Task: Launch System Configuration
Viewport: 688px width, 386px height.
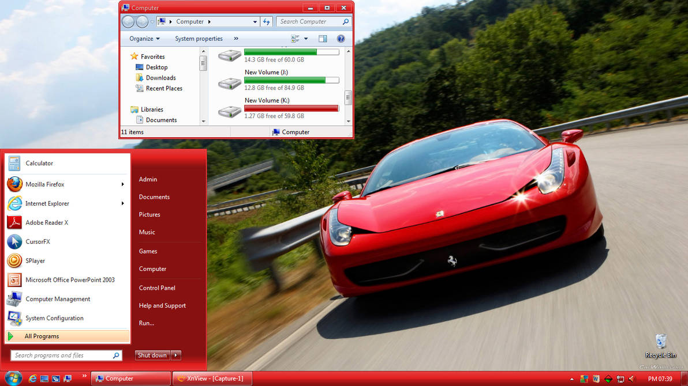Action: (x=54, y=318)
